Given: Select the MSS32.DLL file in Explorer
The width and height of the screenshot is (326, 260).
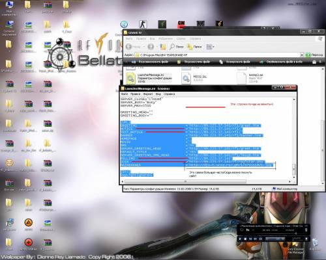Looking at the screenshot, I should point(194,78).
